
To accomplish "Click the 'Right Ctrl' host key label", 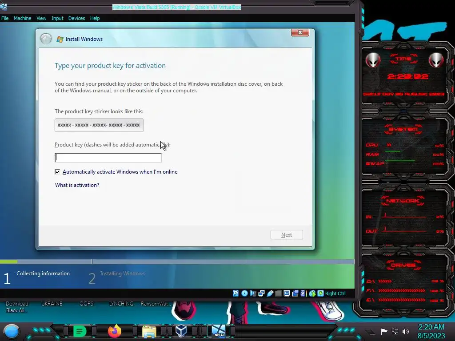I will tap(335, 293).
